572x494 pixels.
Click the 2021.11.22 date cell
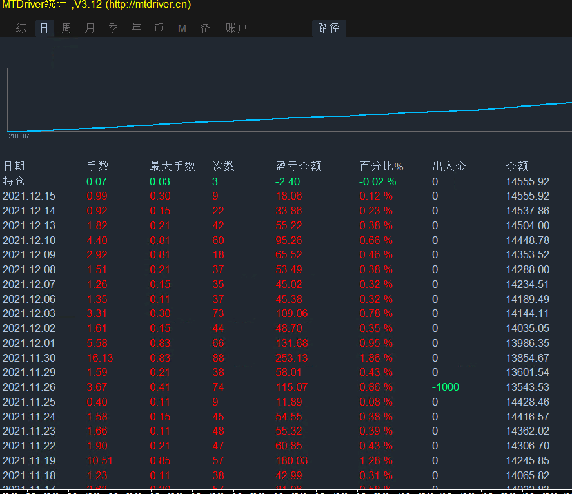29,446
